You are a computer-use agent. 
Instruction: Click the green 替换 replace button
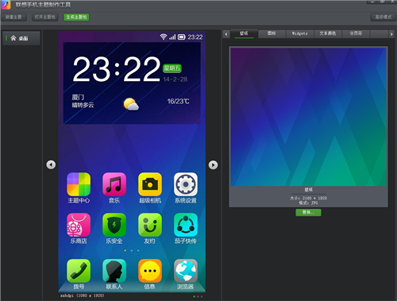[x=308, y=212]
